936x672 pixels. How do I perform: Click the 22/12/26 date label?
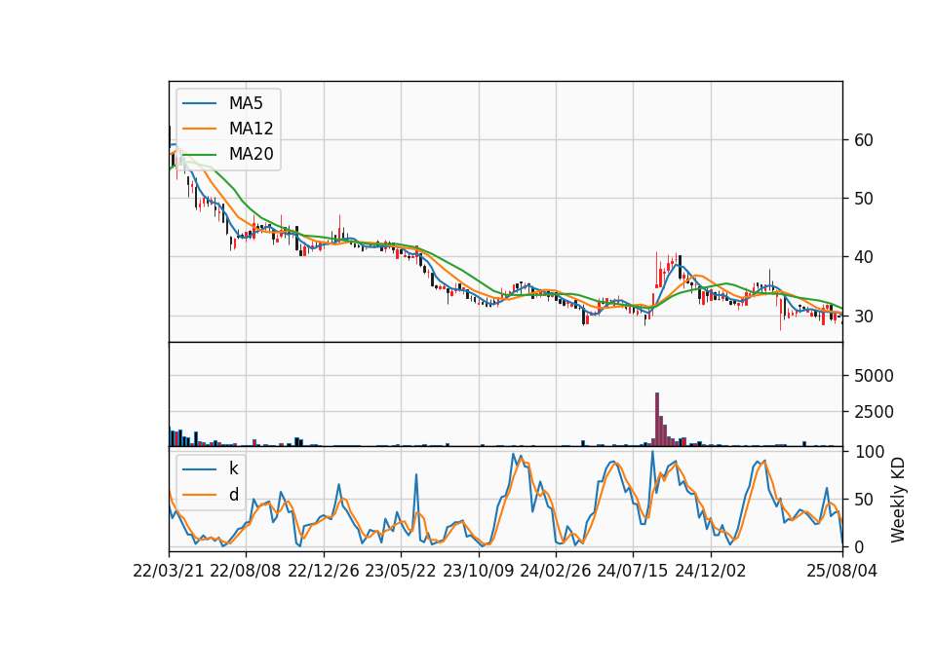[324, 571]
